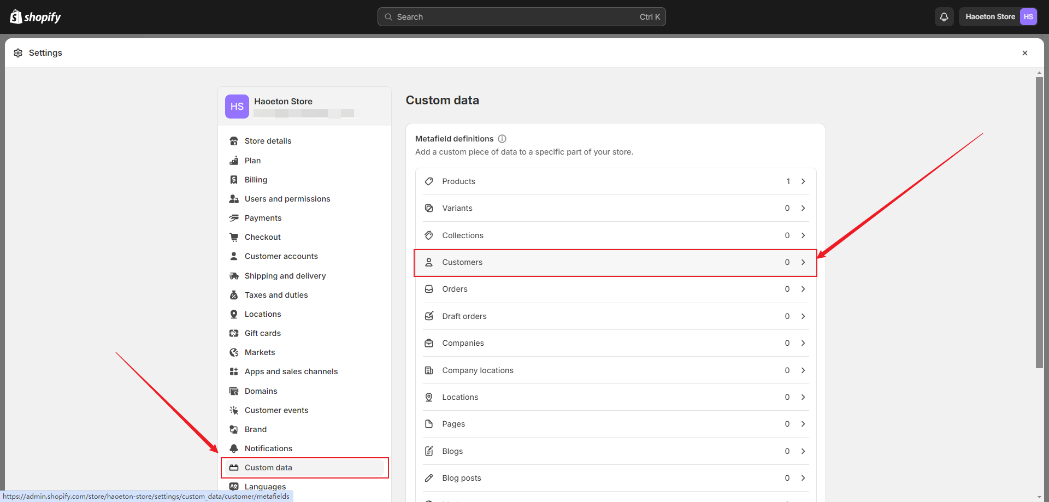Click the Payments card icon
The height and width of the screenshot is (502, 1049).
click(234, 218)
